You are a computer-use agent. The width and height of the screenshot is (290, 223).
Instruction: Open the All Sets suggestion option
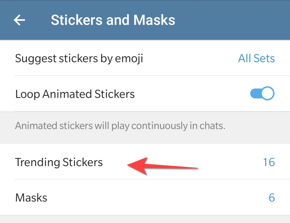click(x=256, y=58)
